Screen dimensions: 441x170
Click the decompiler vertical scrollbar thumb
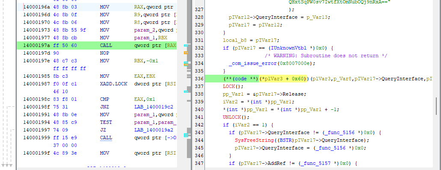pos(436,106)
